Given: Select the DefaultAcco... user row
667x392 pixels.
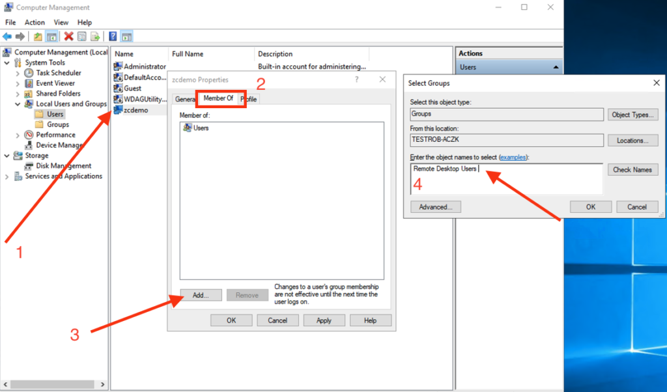Looking at the screenshot, I should point(140,77).
